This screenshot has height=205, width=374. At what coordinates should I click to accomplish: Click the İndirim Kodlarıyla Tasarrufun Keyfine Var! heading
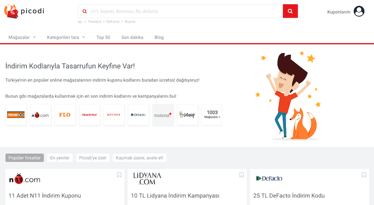pos(70,66)
